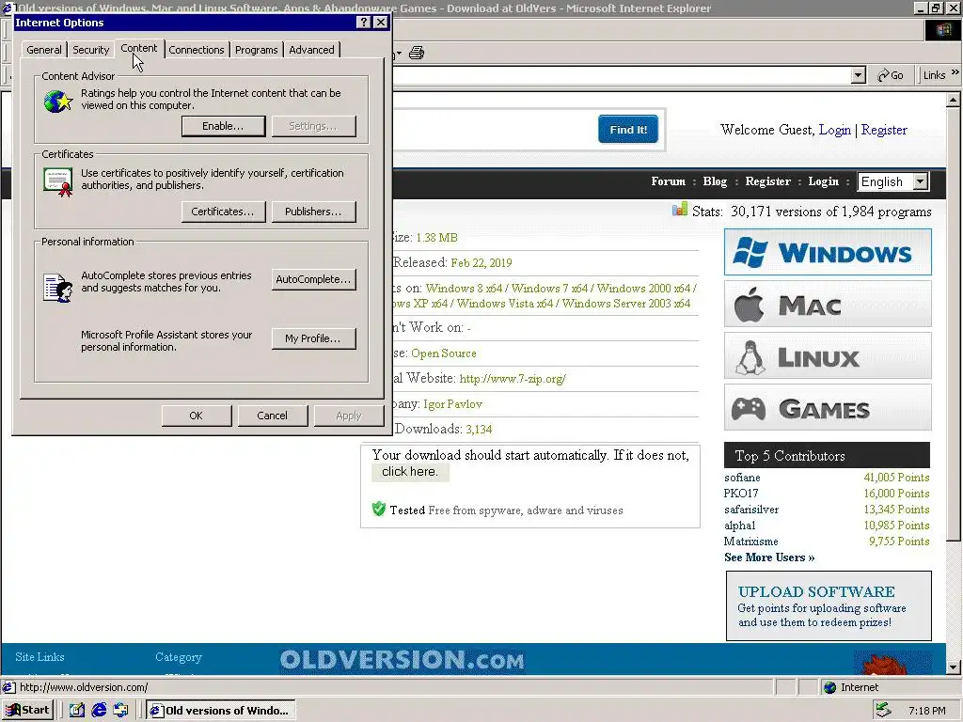Open the Games category banner
The height and width of the screenshot is (722, 963).
828,407
